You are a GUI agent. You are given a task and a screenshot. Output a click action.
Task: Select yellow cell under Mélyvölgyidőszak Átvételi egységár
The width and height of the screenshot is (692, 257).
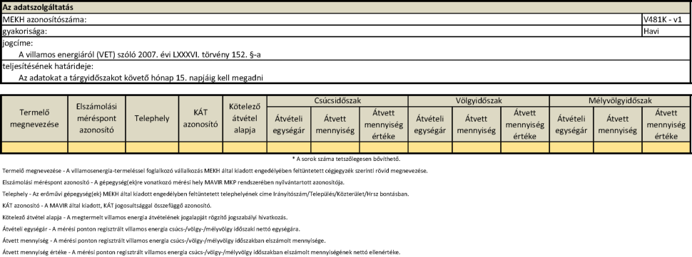[571, 147]
